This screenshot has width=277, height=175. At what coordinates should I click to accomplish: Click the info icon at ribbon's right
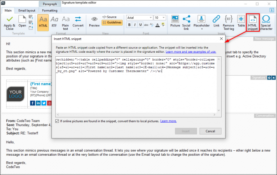coord(272,10)
